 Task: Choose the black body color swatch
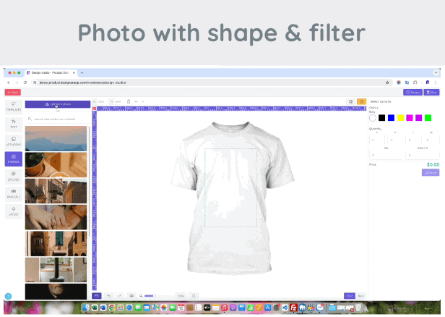(x=381, y=117)
